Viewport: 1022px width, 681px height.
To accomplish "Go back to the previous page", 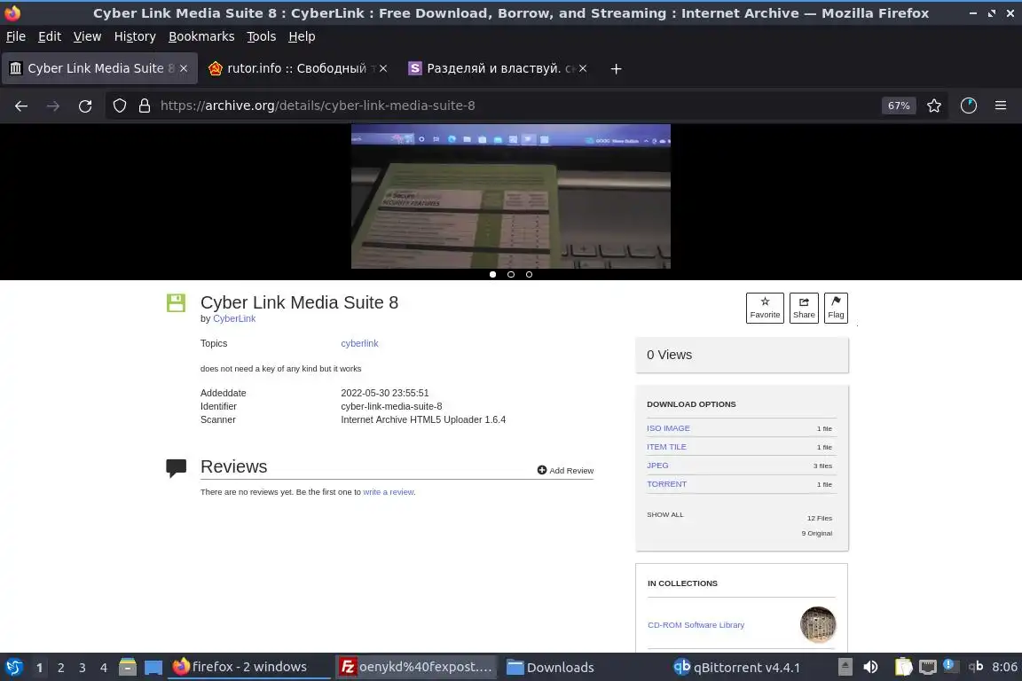I will click(x=21, y=106).
